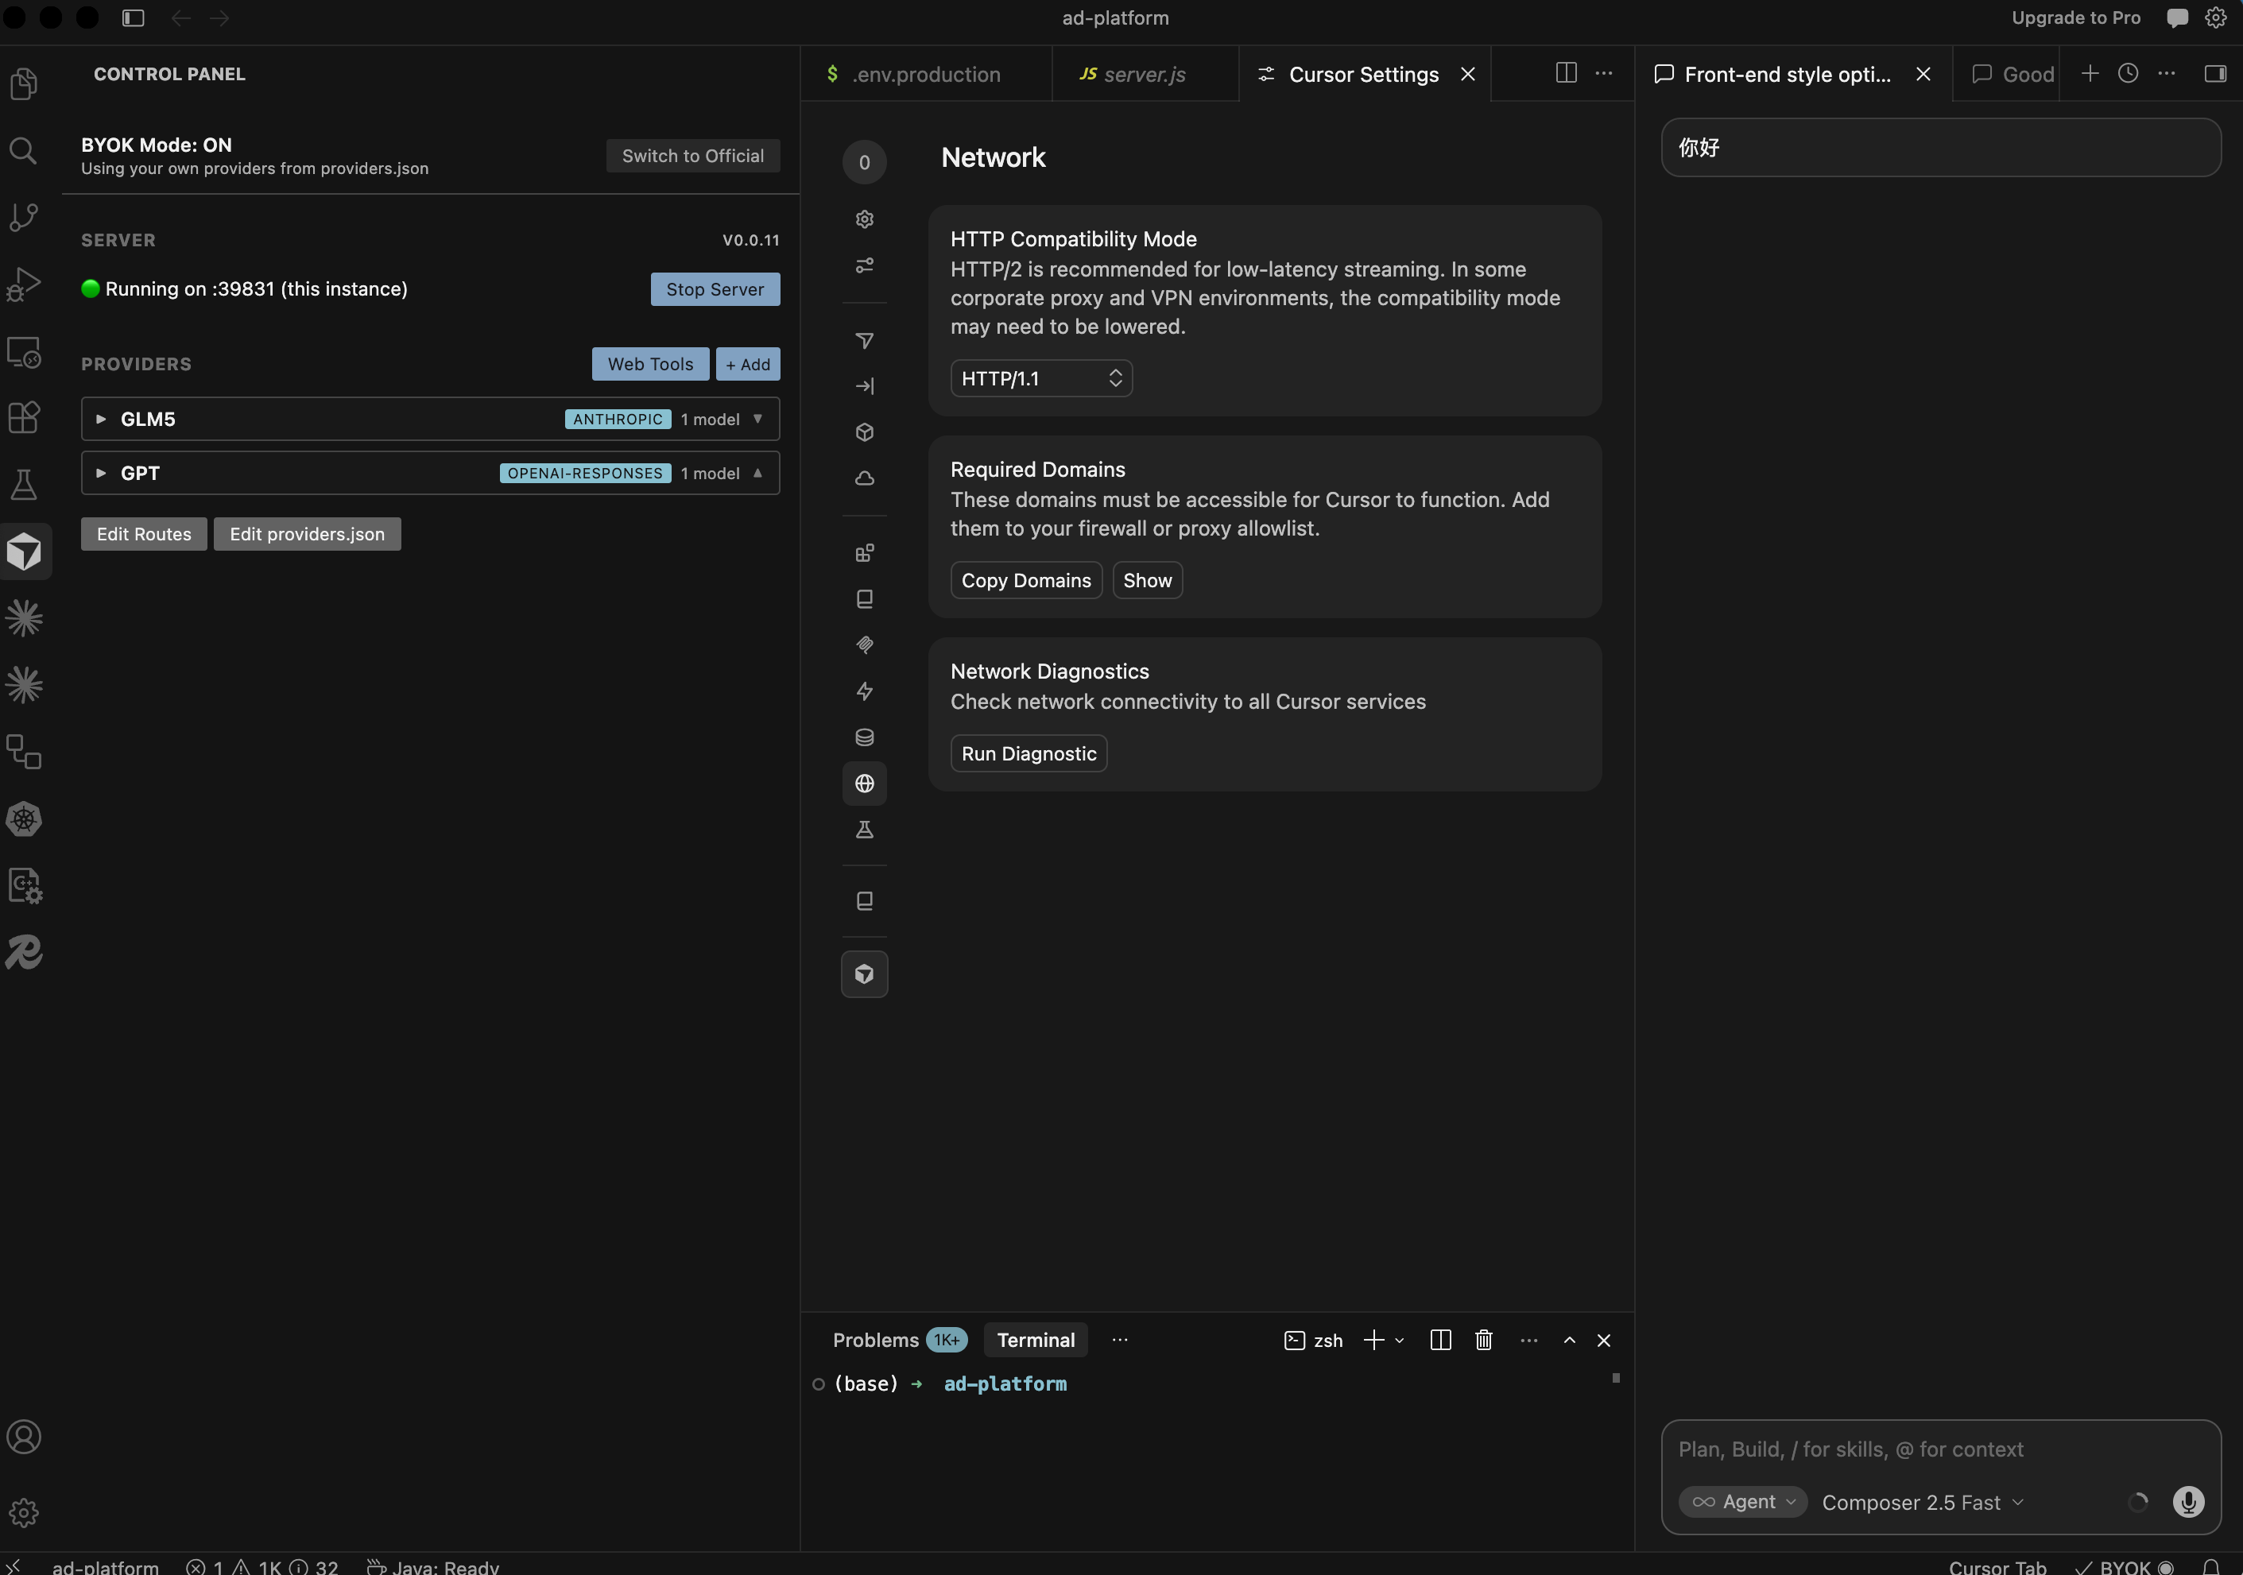Viewport: 2243px width, 1575px height.
Task: Open the Accounts icon in activity bar
Action: [25, 1438]
